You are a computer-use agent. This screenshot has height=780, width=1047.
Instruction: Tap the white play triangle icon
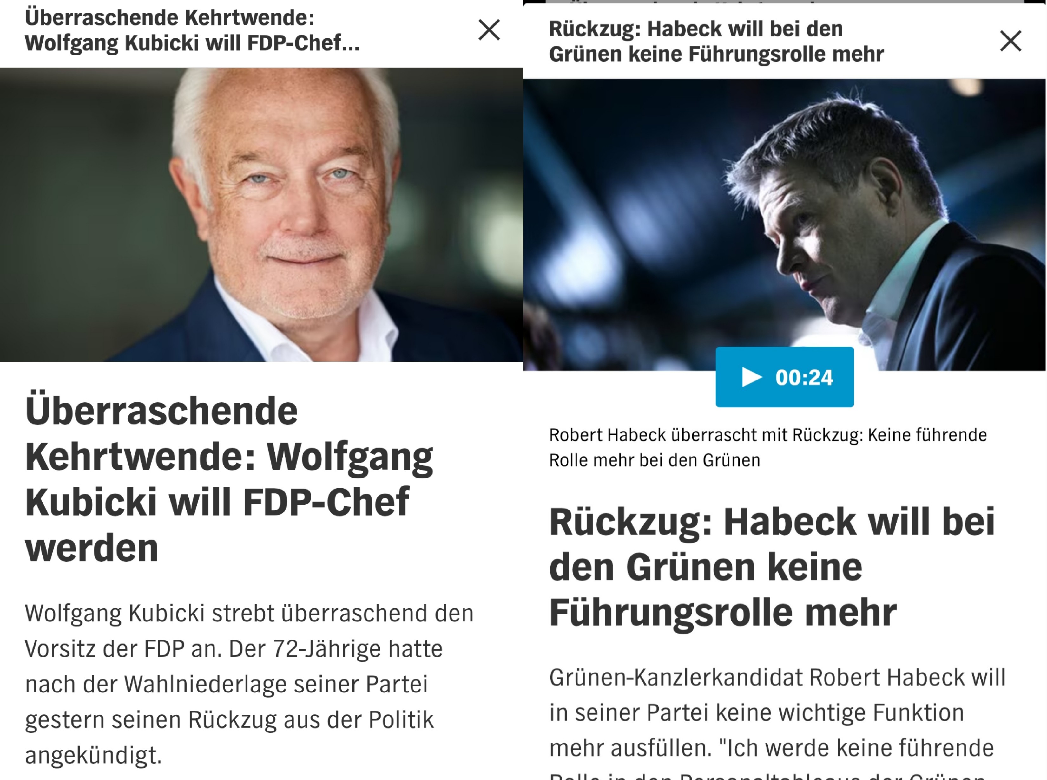pyautogui.click(x=752, y=377)
